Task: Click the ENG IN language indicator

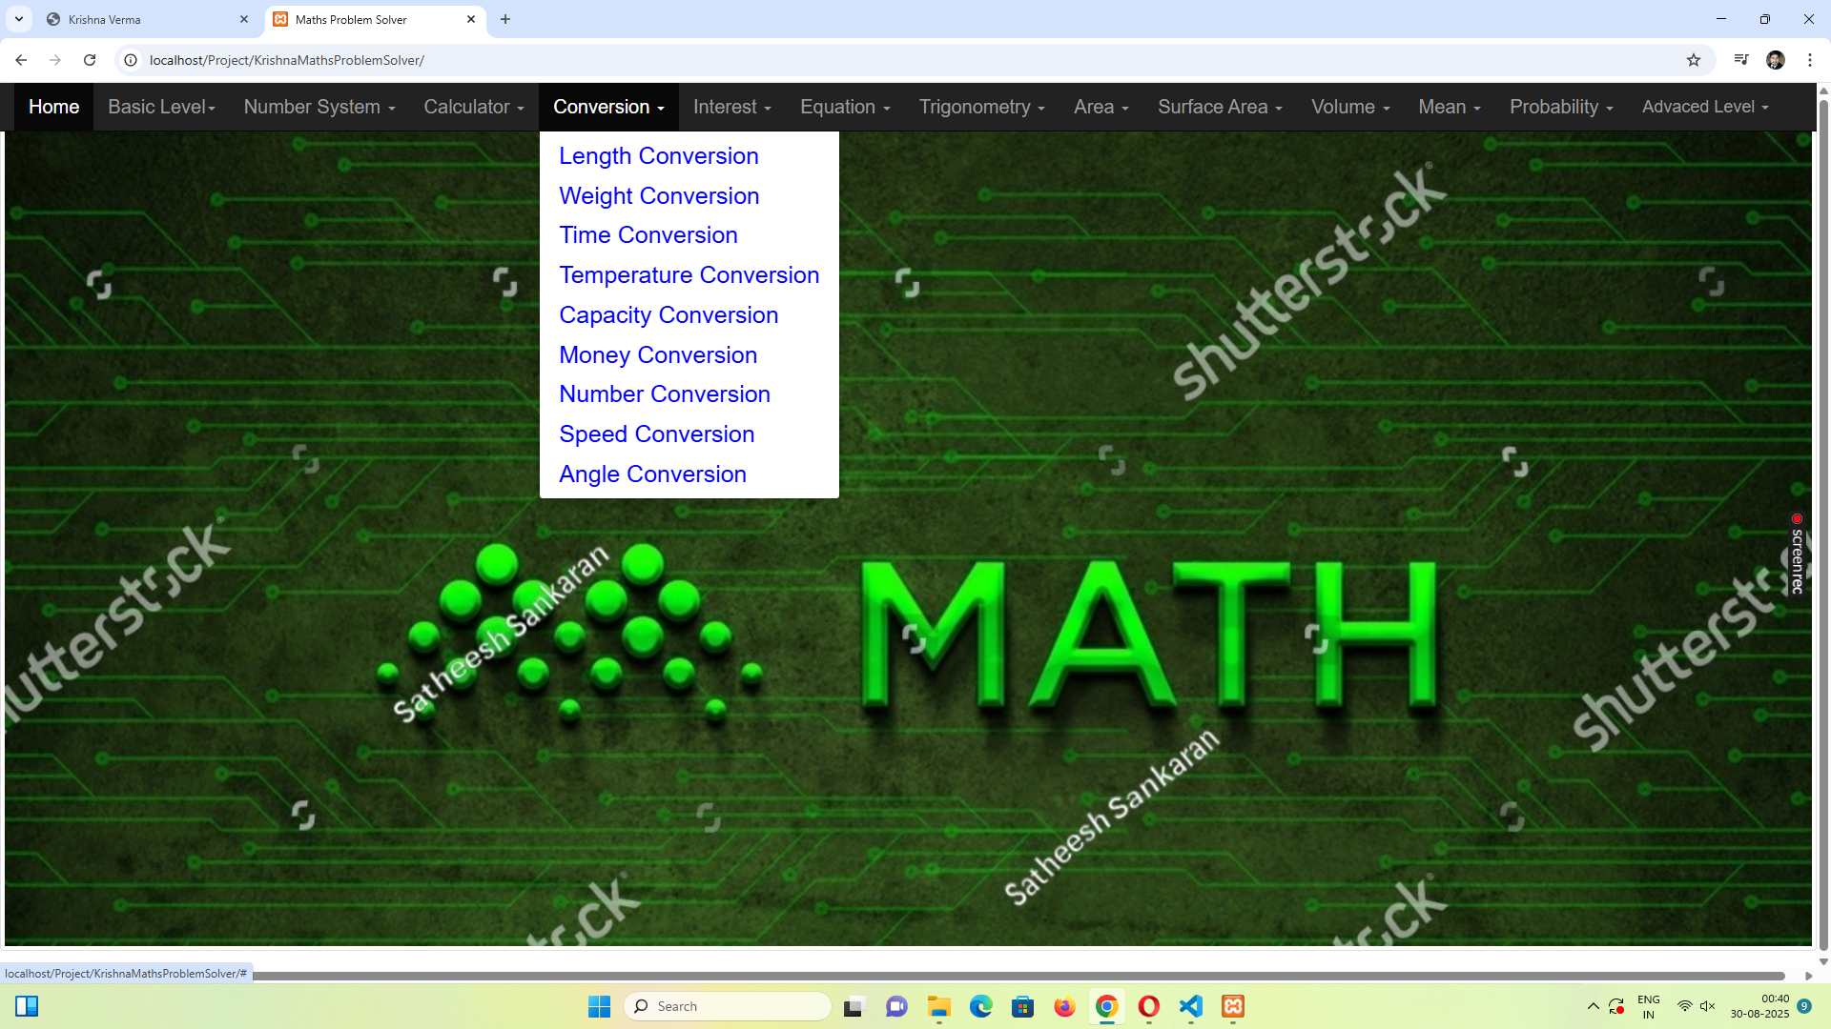Action: (x=1649, y=1006)
